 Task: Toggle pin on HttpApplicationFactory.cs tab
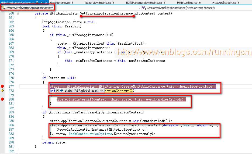point(42,3)
